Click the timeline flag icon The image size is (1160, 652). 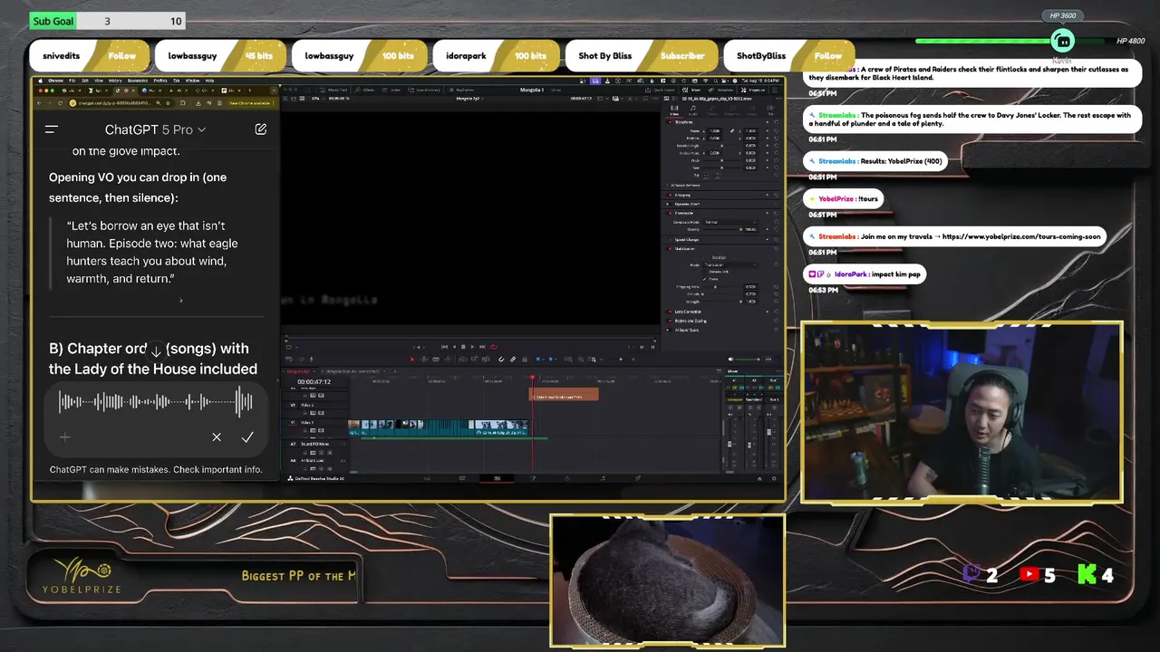(538, 360)
